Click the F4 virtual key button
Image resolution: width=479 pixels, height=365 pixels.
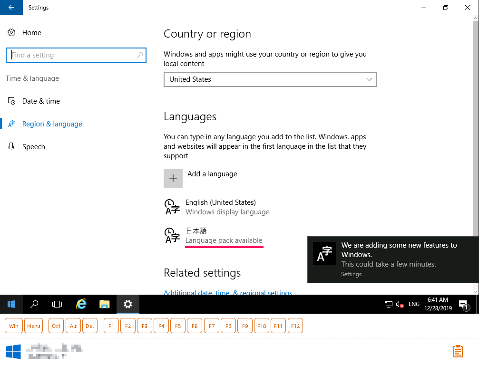[x=161, y=326]
